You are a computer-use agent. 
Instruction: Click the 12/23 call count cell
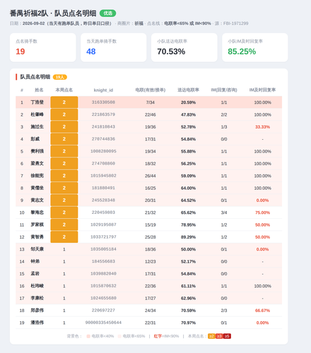(151, 261)
